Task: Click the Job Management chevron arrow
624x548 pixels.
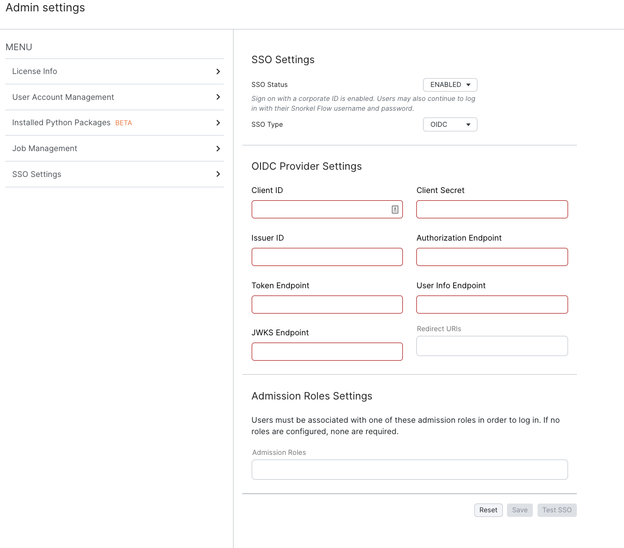Action: [218, 149]
